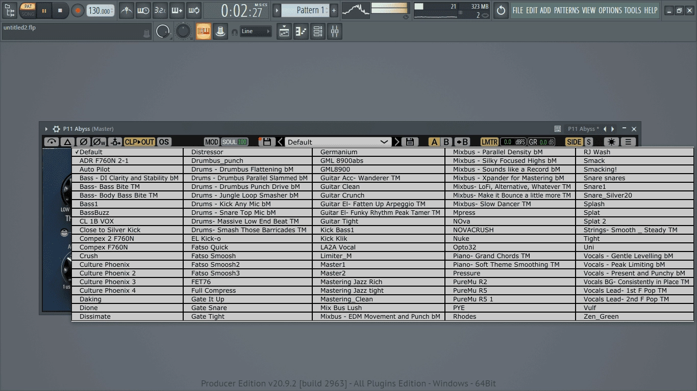Open the Playlist window icon

tap(284, 32)
